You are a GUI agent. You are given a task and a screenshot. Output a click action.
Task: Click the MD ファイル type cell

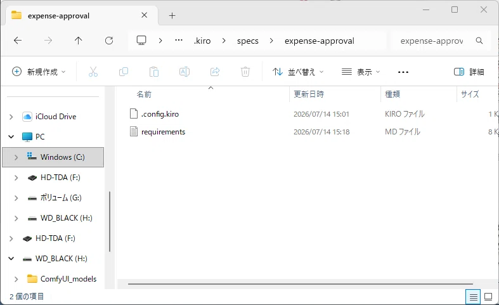click(x=402, y=132)
